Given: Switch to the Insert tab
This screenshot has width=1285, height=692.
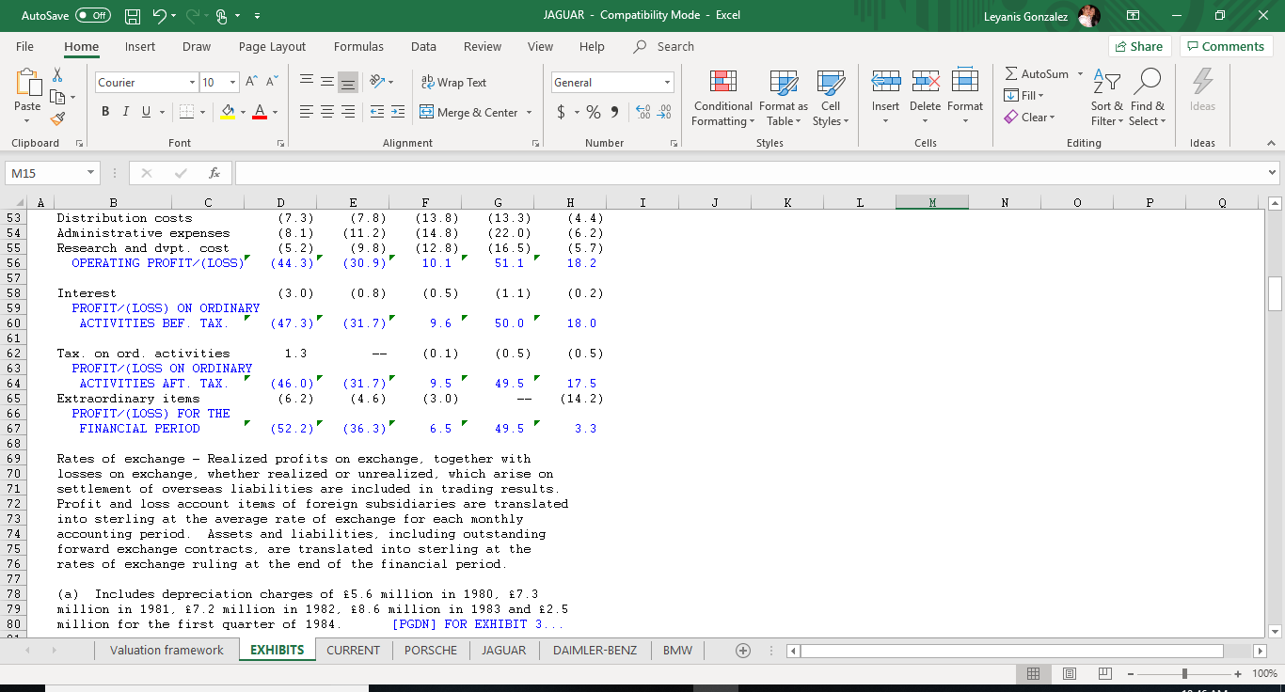Looking at the screenshot, I should [140, 46].
